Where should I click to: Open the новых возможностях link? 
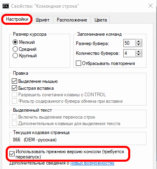92,163
